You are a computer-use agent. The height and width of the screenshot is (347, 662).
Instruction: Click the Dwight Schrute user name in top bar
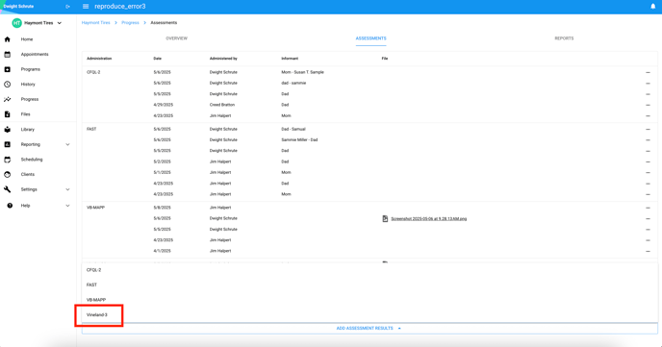18,7
